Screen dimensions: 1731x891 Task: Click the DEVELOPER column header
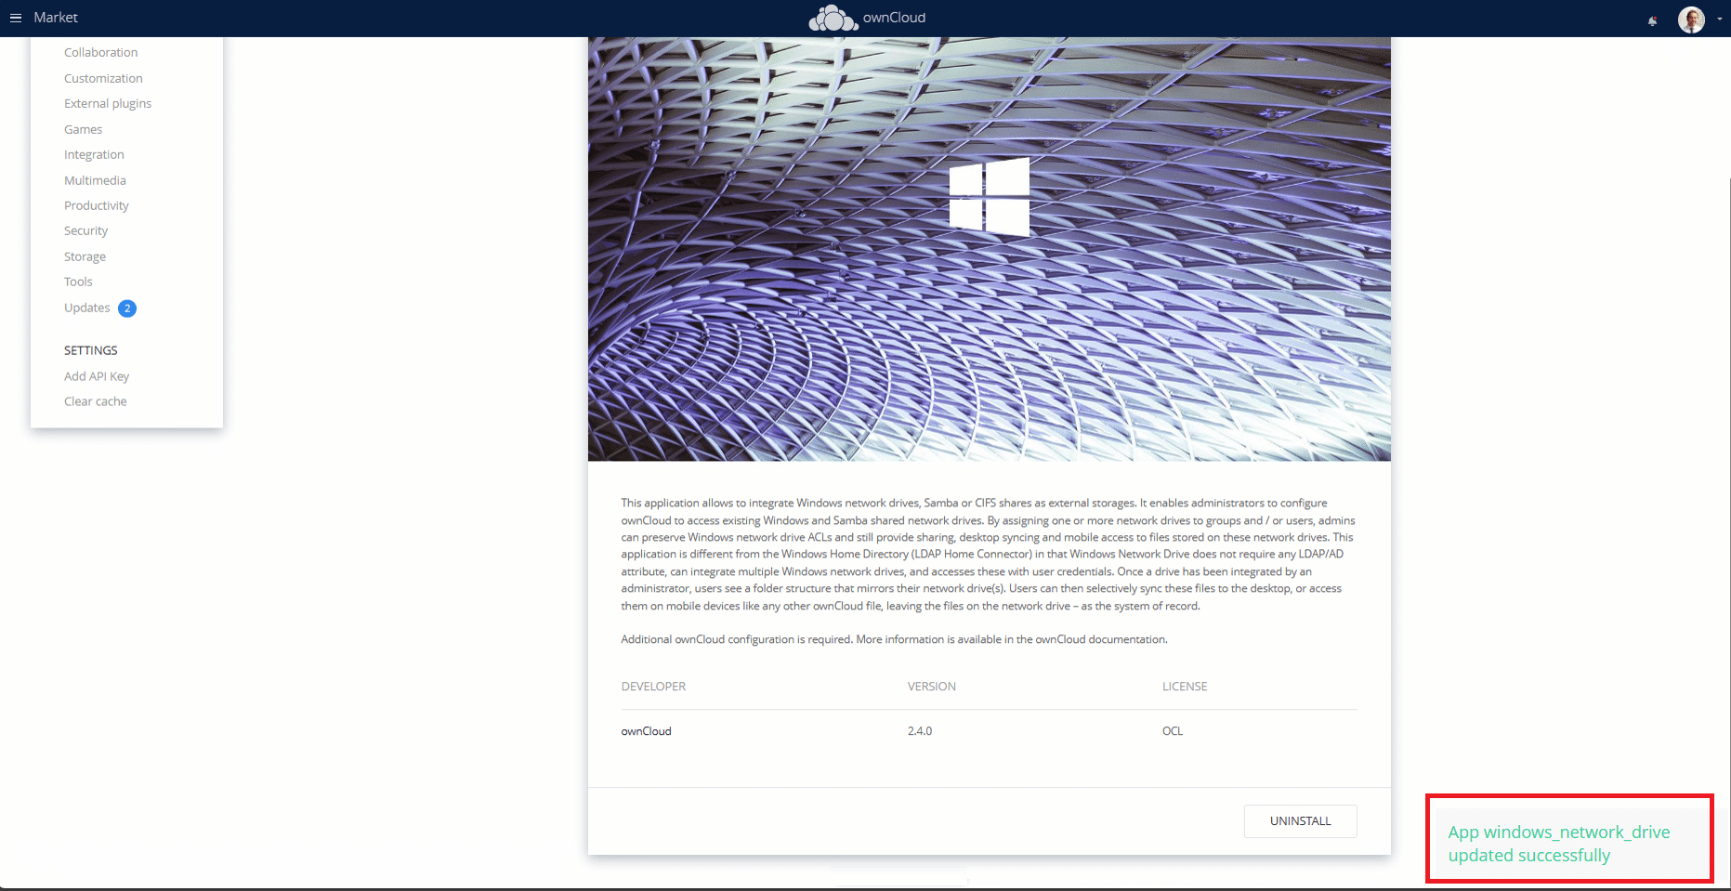pos(653,687)
